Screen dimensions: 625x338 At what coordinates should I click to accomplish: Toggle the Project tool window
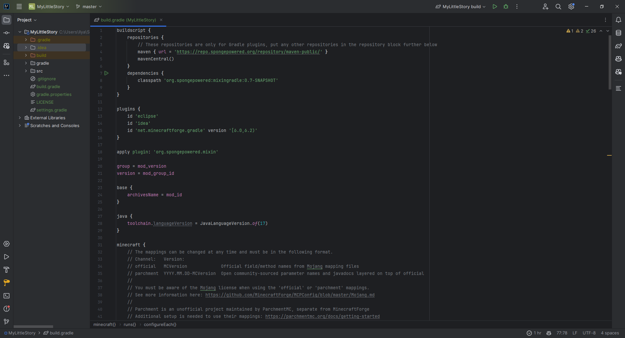(x=7, y=20)
